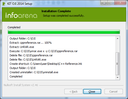Viewport: 128px width, 99px height.
Task: Select 'Created uninstaller: C:\OJI\uninstall.exe' line
Action: click(34, 72)
